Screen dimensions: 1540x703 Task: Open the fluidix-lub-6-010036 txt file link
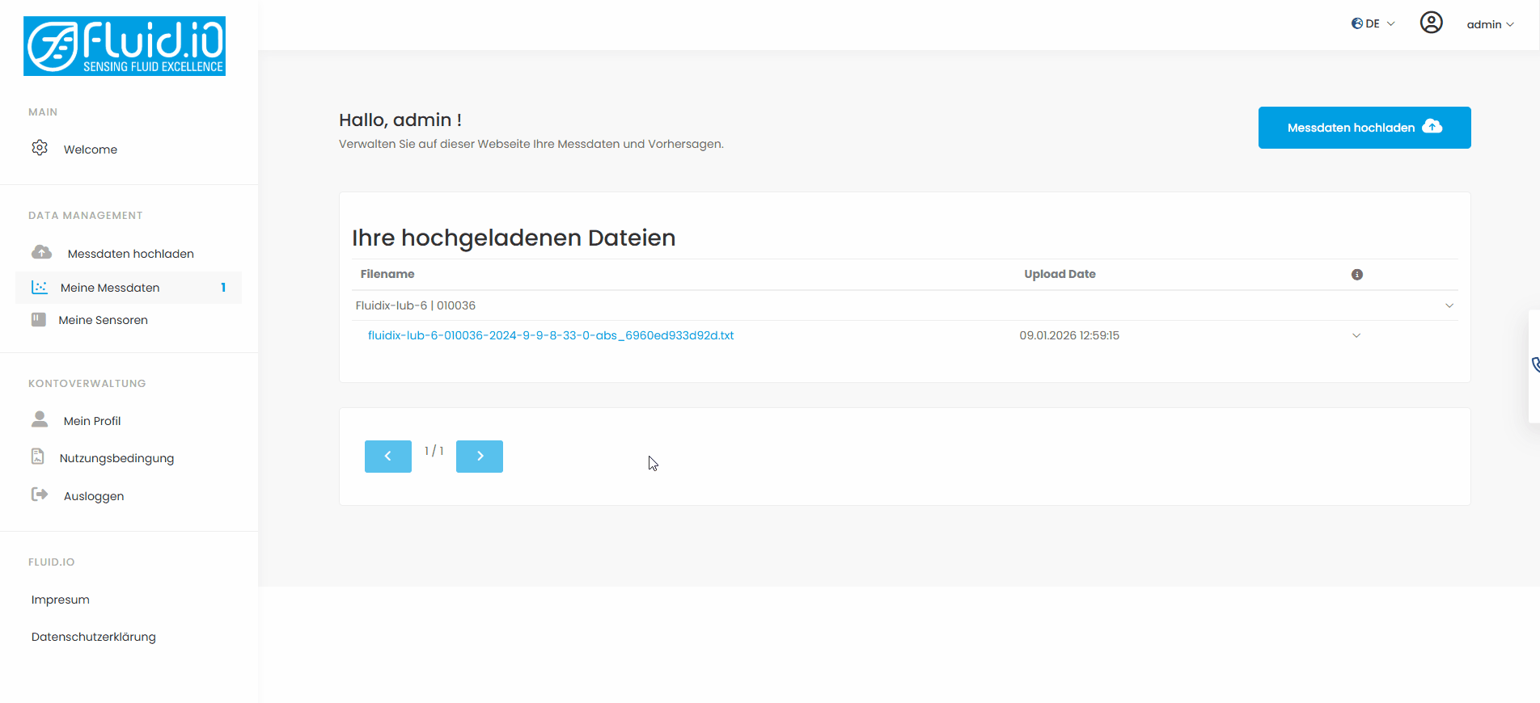pyautogui.click(x=550, y=335)
